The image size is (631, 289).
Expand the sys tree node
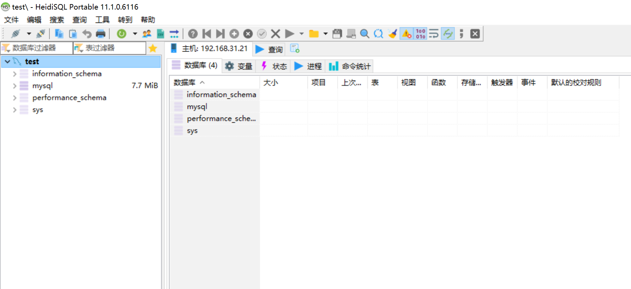tap(15, 110)
